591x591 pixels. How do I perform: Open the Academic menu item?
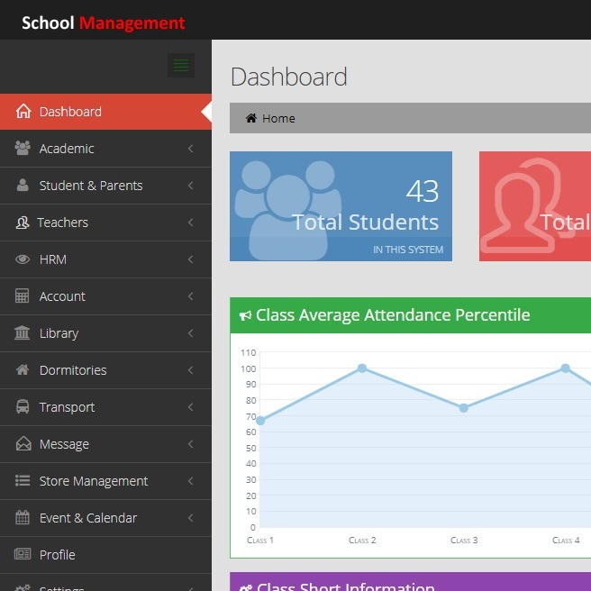[105, 149]
